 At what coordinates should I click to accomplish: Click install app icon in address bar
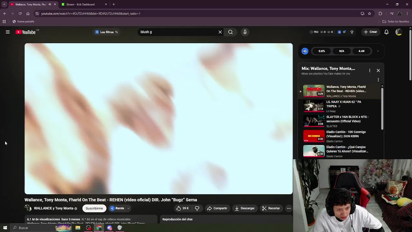coord(362,14)
